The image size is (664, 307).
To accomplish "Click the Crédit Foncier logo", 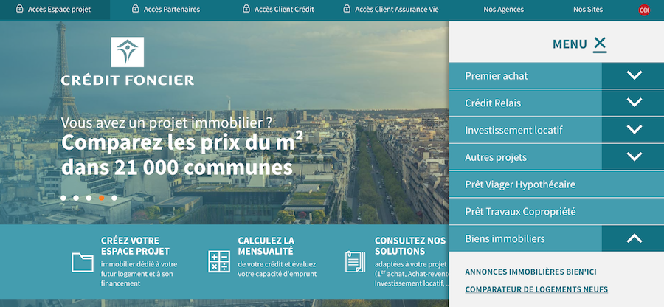I will point(128,61).
